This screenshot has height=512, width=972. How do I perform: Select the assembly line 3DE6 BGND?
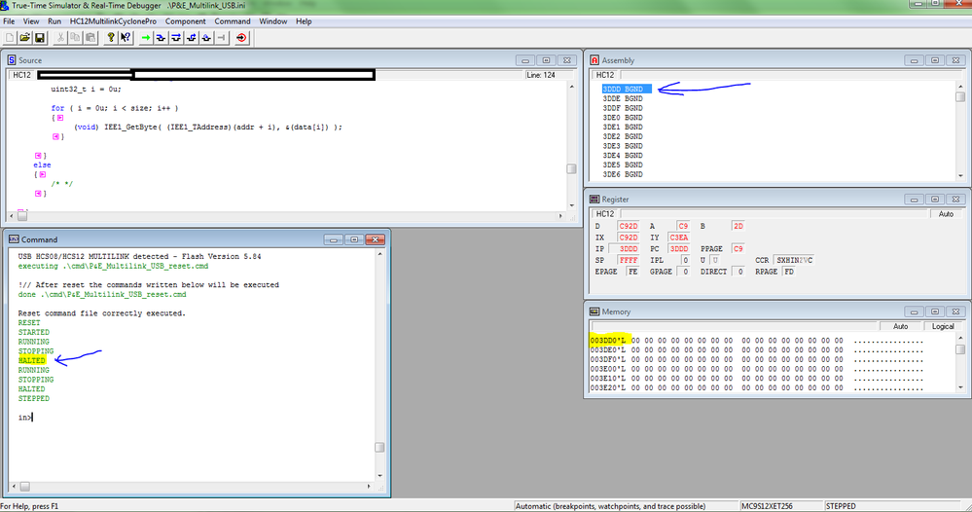[623, 175]
